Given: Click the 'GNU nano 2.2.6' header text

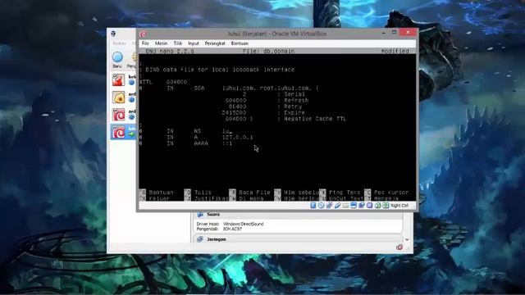Looking at the screenshot, I should 170,51.
